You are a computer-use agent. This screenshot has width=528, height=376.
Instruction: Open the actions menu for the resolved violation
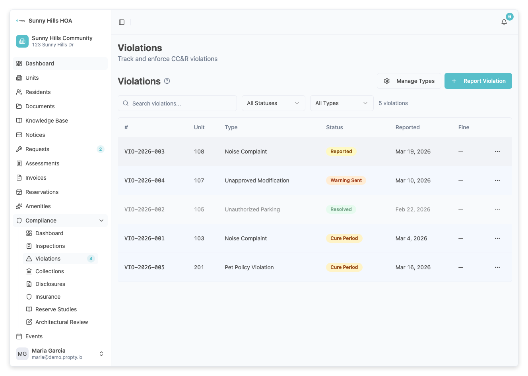pos(497,209)
